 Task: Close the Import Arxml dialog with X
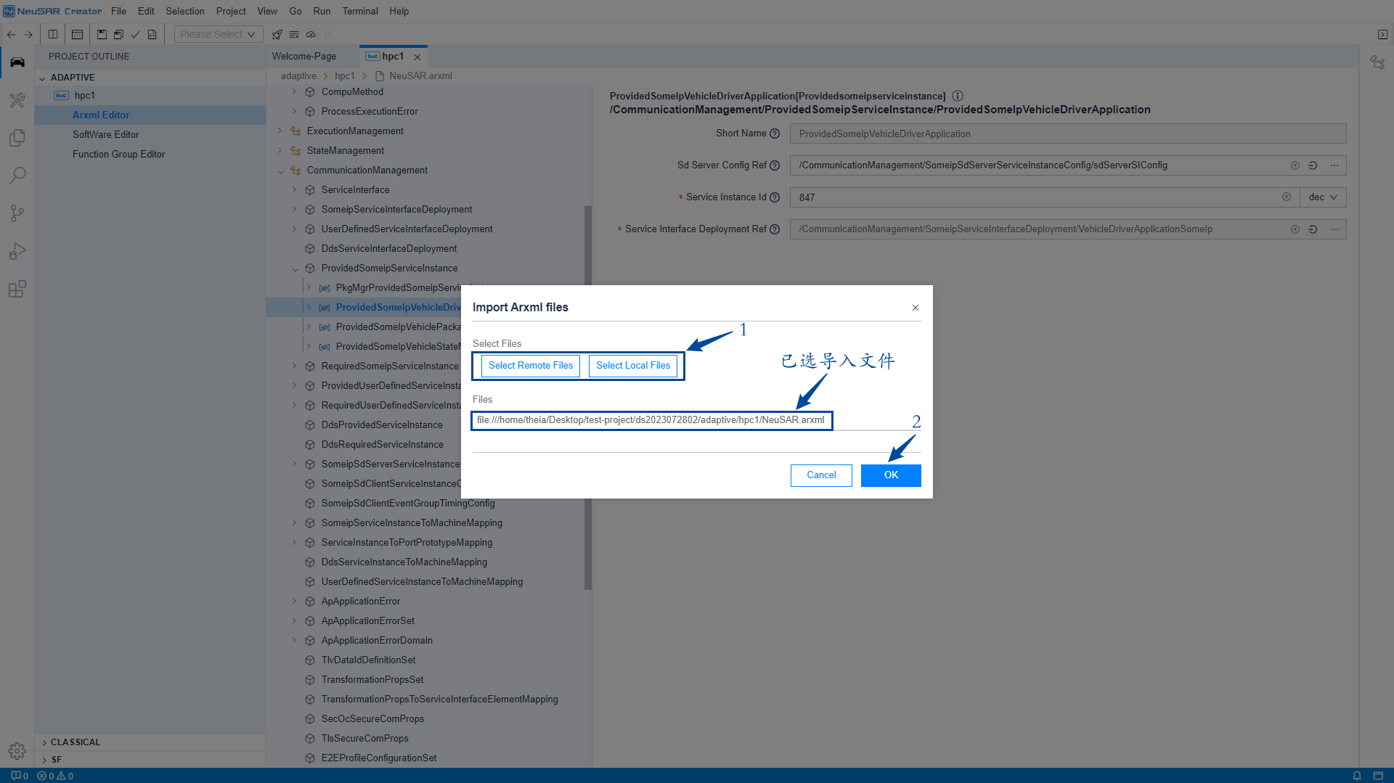[x=915, y=308]
